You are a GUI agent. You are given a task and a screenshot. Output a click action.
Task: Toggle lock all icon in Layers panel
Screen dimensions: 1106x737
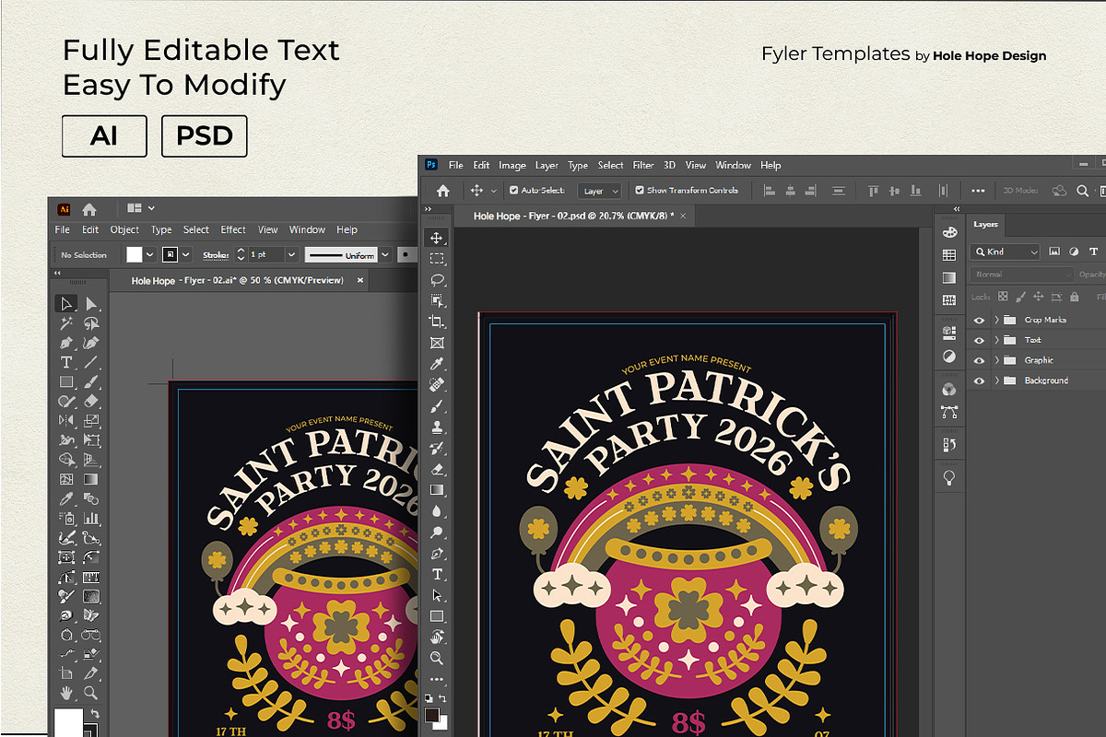coord(1074,297)
